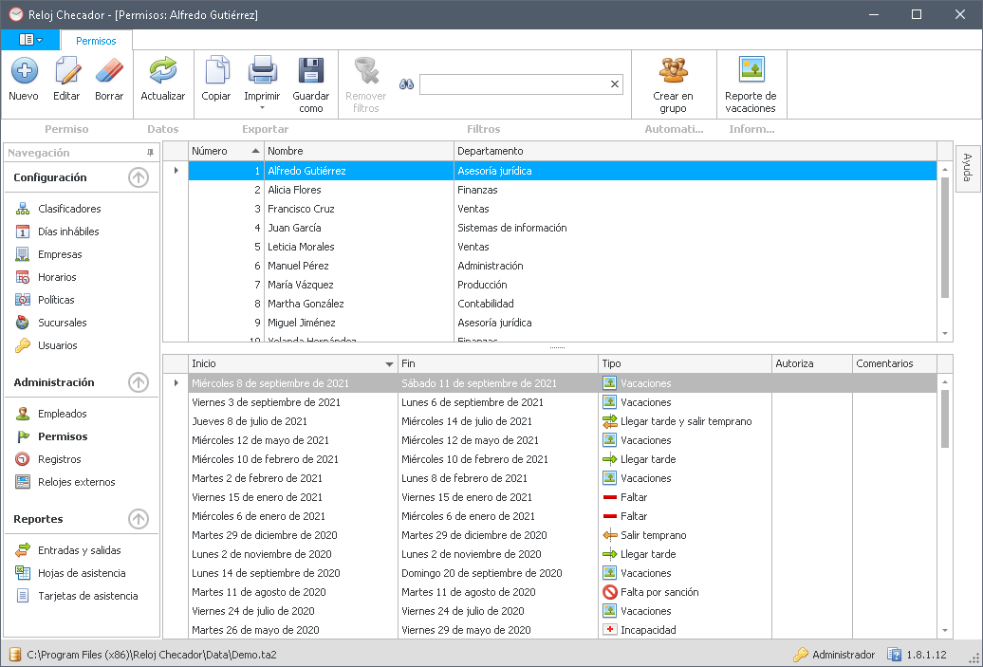Open the Imprimir dropdown arrow
The height and width of the screenshot is (667, 983).
tap(262, 108)
